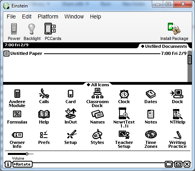195x171 pixels.
Task: Open the Help book icon
Action: coord(44,117)
